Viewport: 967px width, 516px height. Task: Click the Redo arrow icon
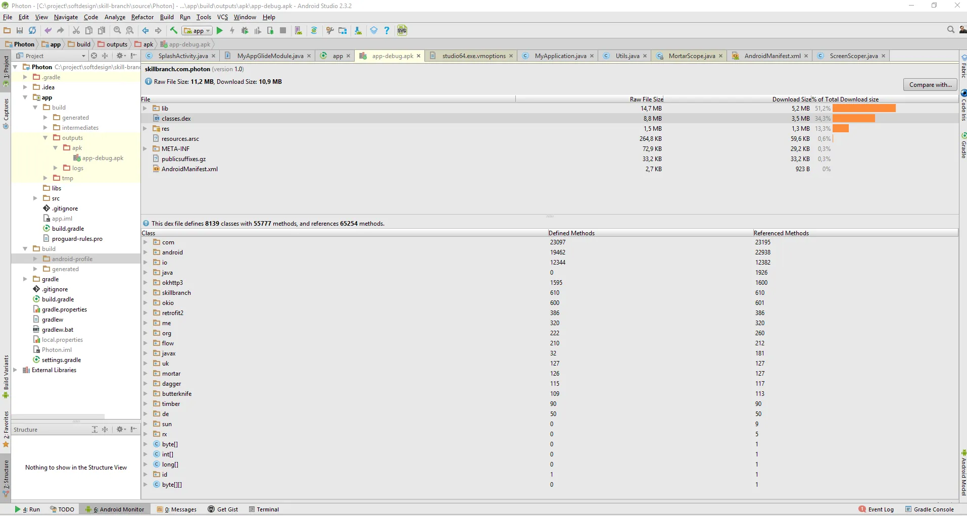pyautogui.click(x=61, y=31)
